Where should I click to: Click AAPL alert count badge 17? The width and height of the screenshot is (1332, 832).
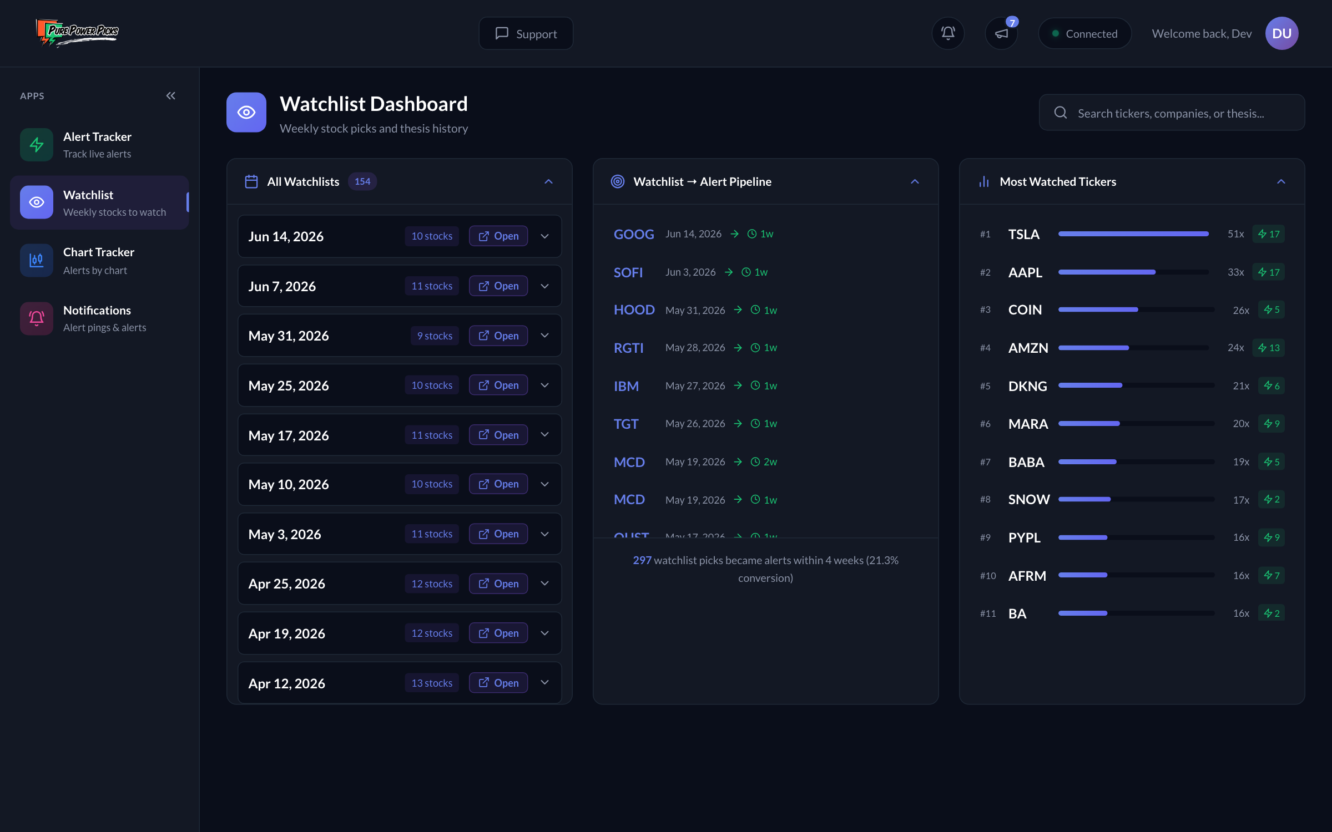(x=1269, y=272)
